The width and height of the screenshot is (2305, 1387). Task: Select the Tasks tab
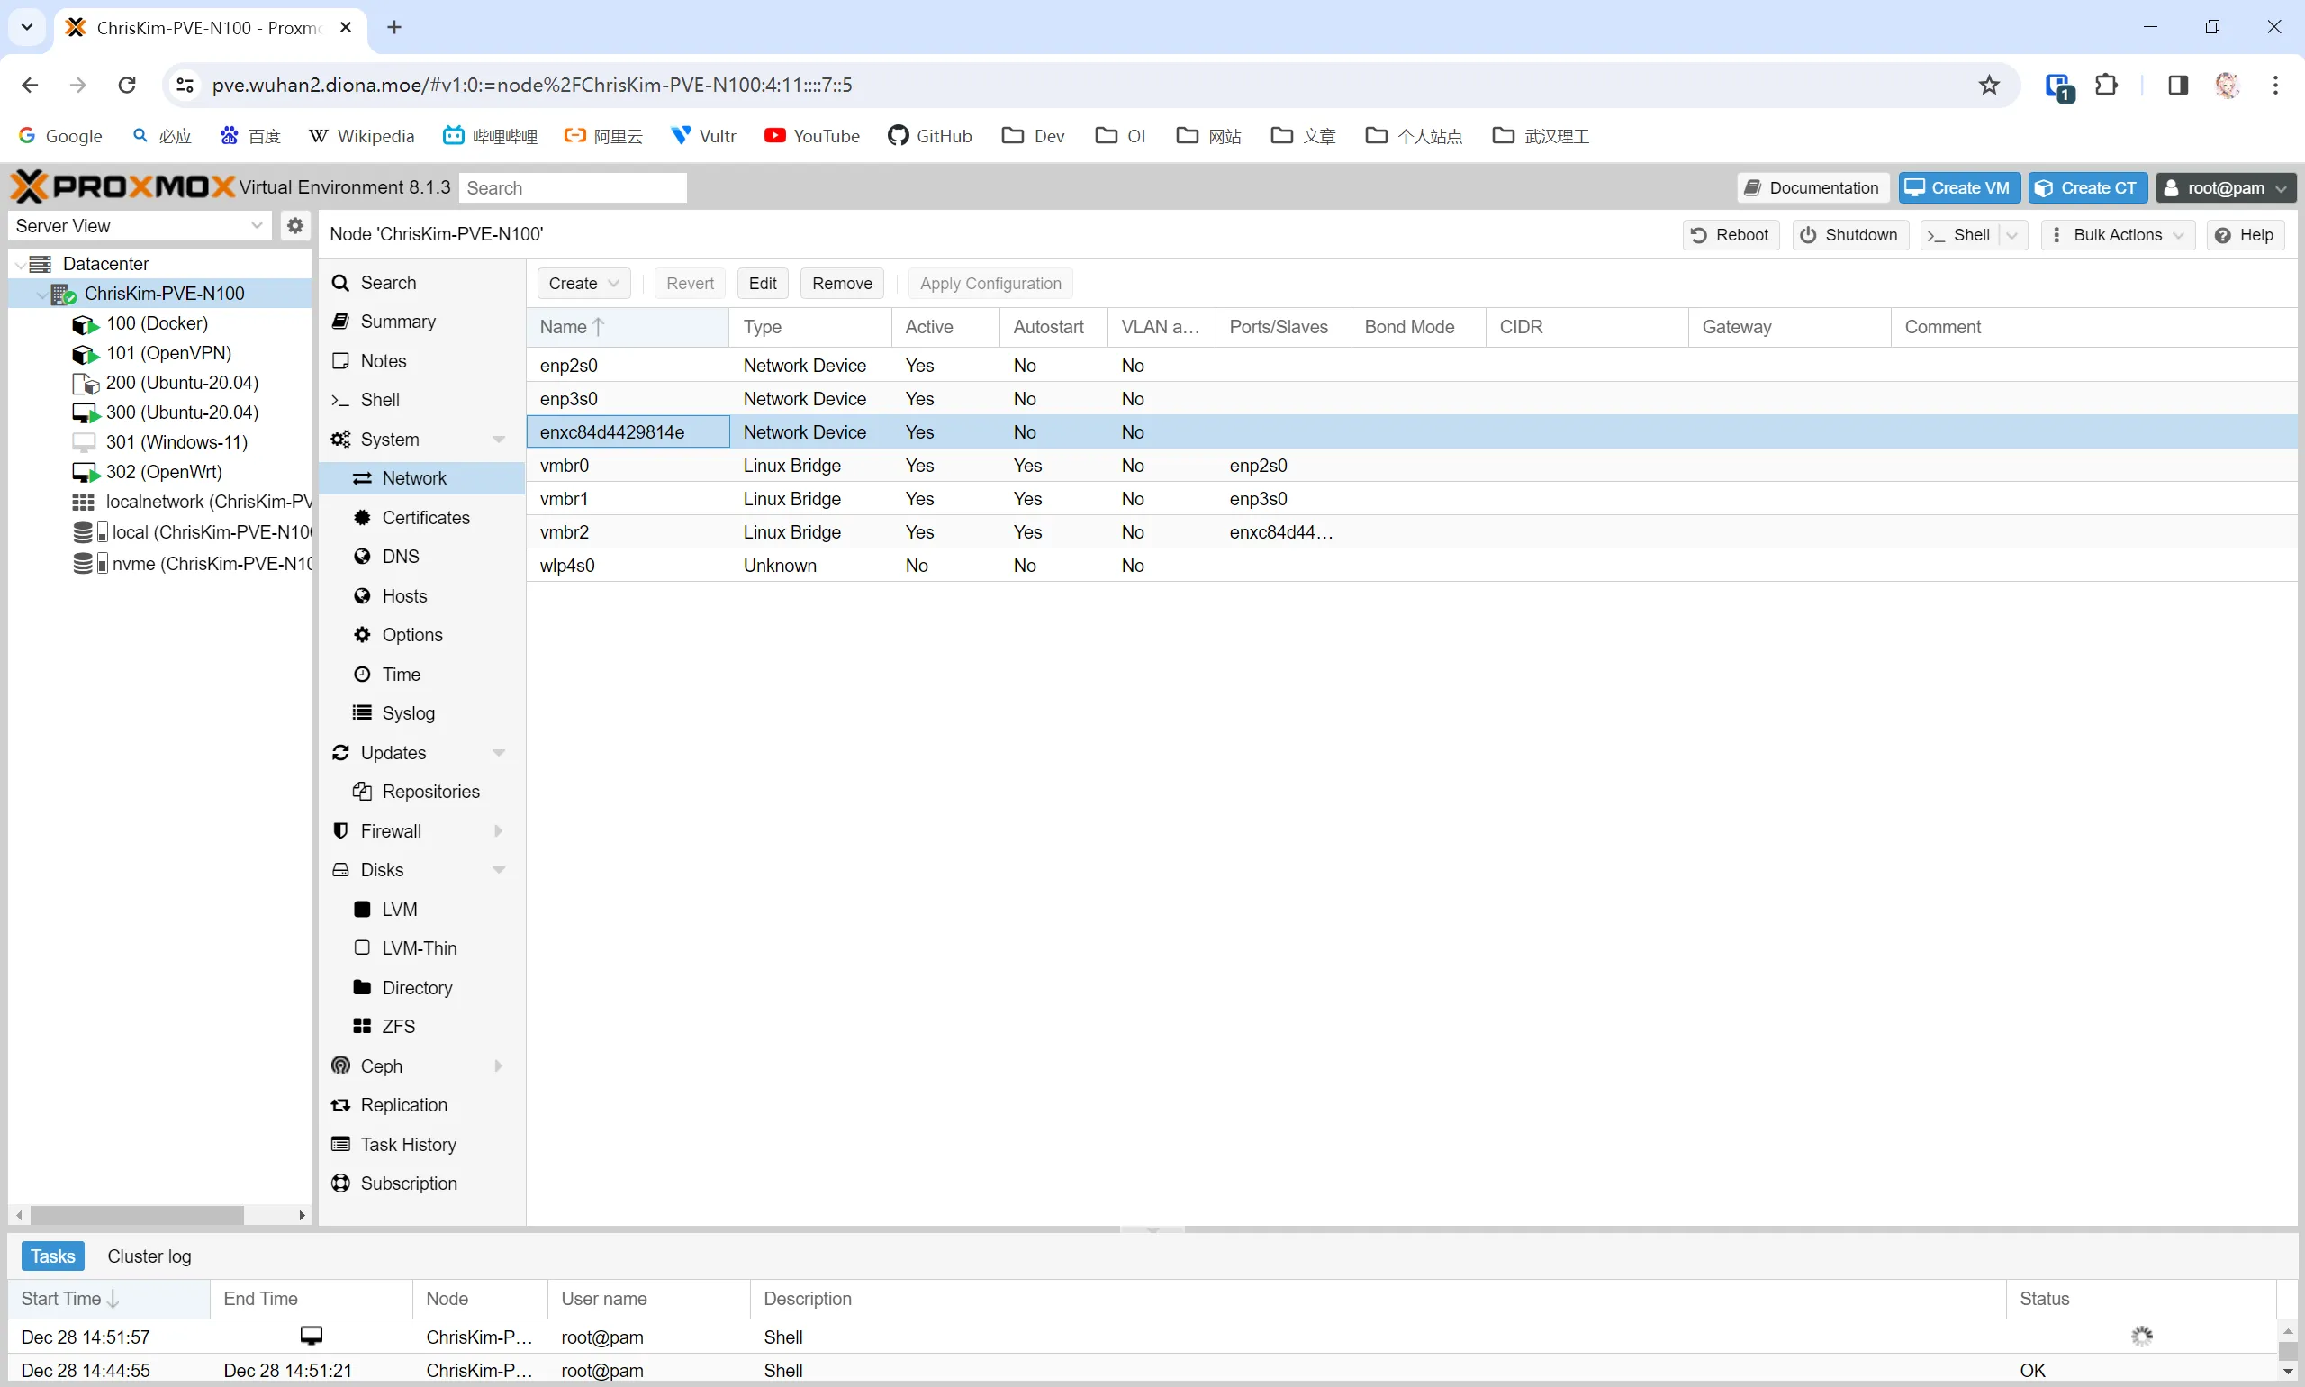point(52,1256)
